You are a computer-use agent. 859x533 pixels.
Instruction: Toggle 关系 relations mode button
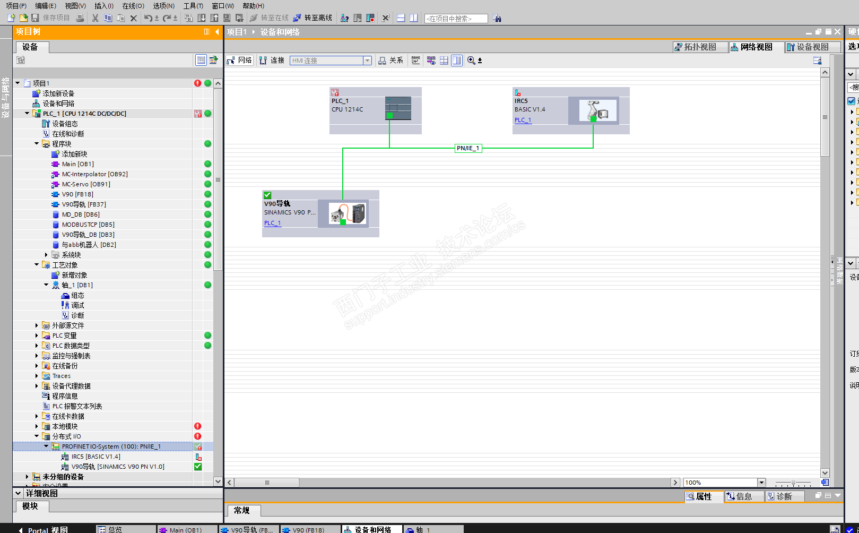[391, 61]
